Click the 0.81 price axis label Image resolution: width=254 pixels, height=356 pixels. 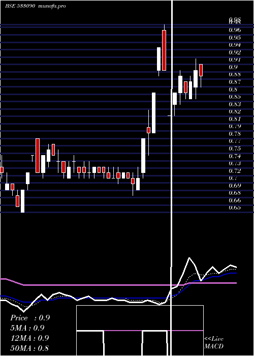(235, 118)
